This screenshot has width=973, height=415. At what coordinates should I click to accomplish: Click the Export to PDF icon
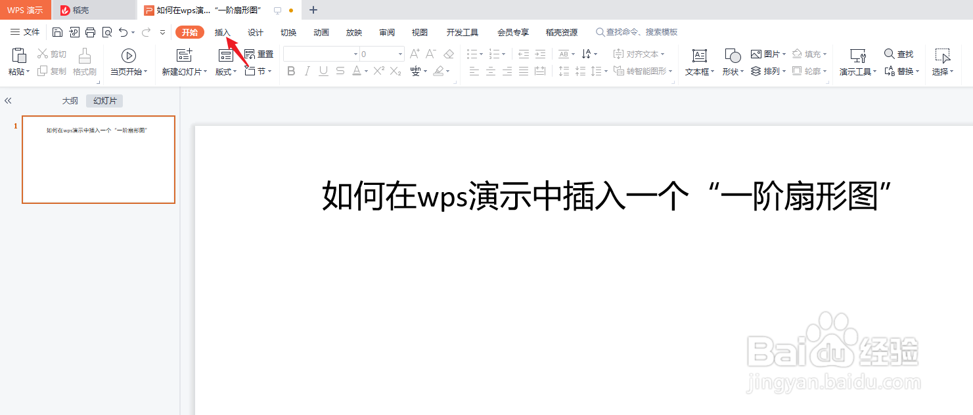coord(74,32)
